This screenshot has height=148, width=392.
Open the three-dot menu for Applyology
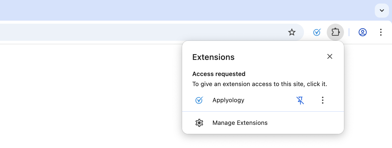point(322,100)
